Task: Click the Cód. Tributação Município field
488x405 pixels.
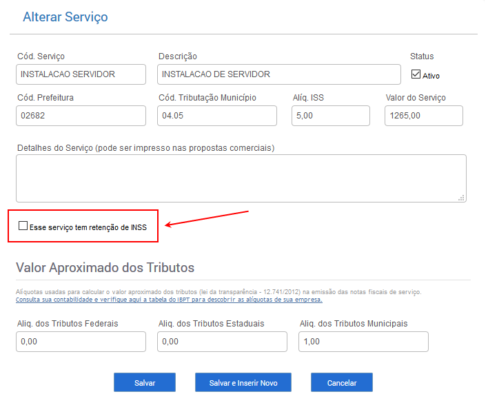Action: (x=217, y=116)
